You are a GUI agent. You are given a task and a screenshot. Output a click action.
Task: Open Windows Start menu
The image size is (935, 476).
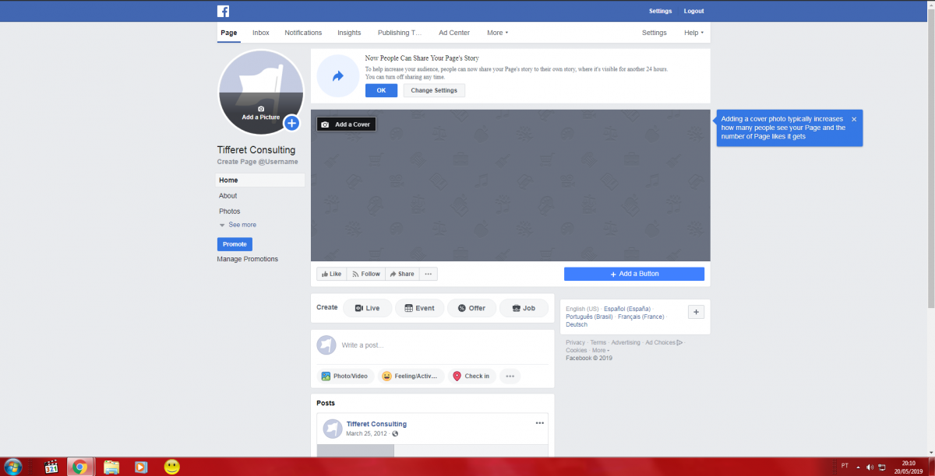point(14,467)
